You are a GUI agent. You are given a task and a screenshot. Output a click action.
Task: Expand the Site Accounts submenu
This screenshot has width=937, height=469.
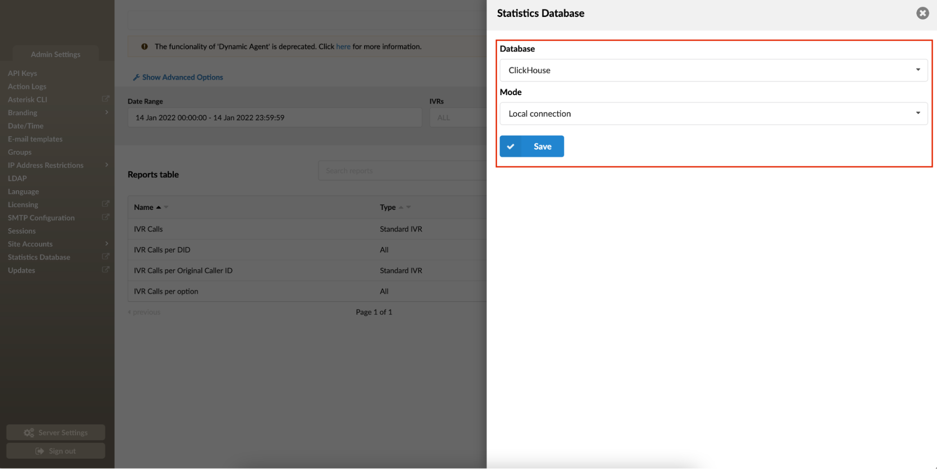[106, 243]
